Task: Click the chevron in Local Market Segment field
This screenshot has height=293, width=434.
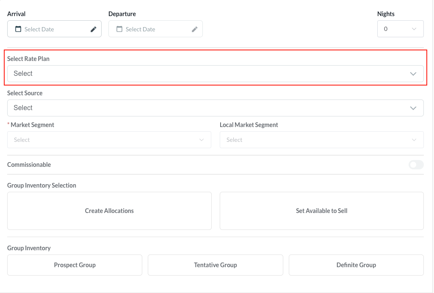Action: pos(414,140)
